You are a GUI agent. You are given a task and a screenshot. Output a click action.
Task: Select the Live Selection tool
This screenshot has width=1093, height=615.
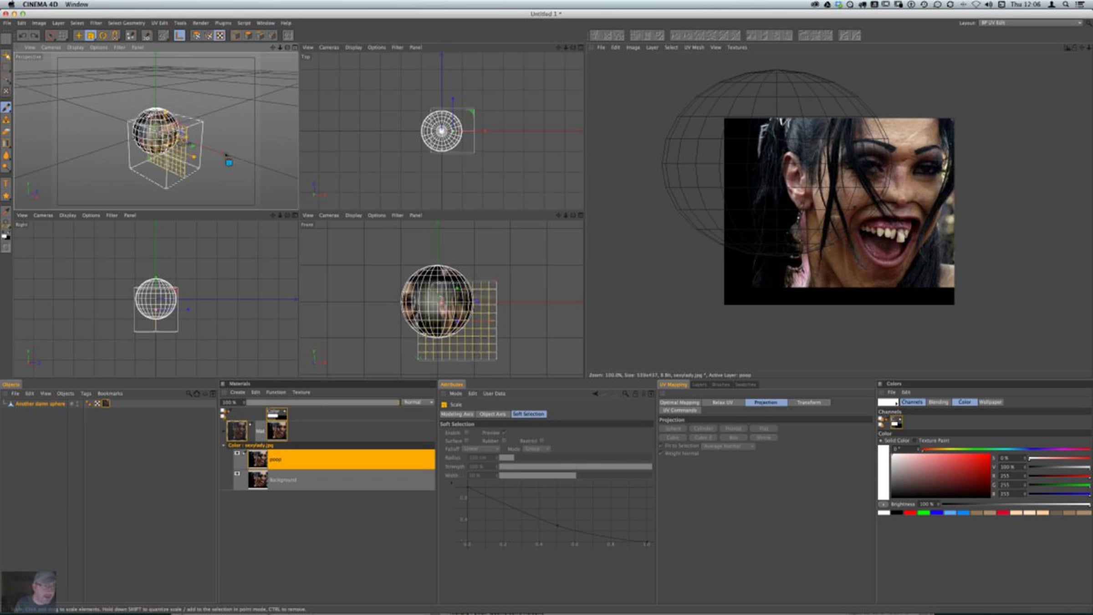[x=51, y=36]
